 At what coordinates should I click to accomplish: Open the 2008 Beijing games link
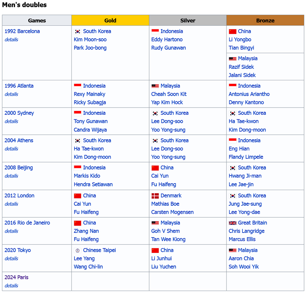[x=18, y=168]
